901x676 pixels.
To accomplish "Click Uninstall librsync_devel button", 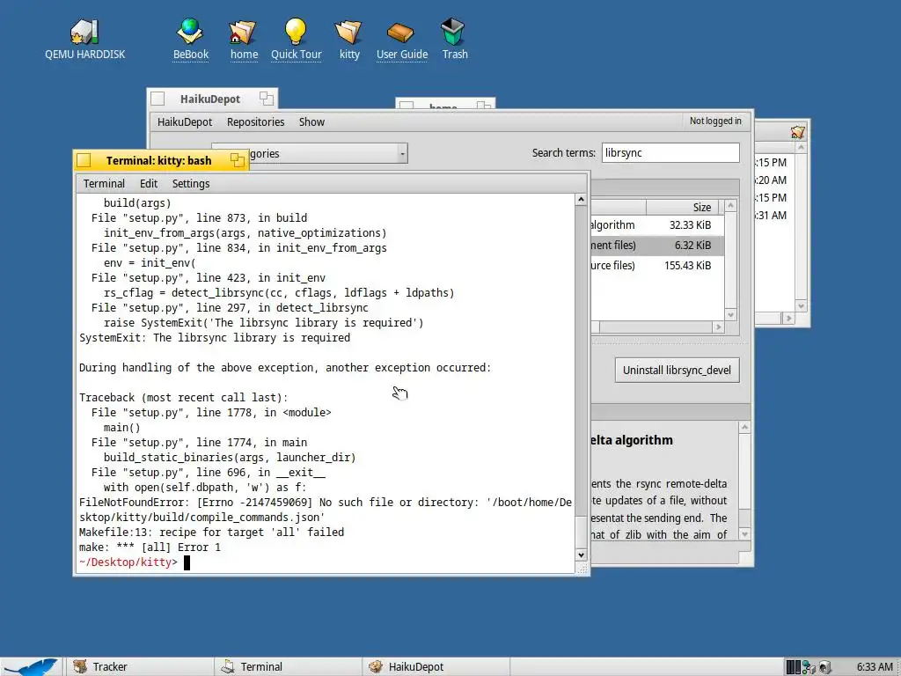I will pos(677,371).
